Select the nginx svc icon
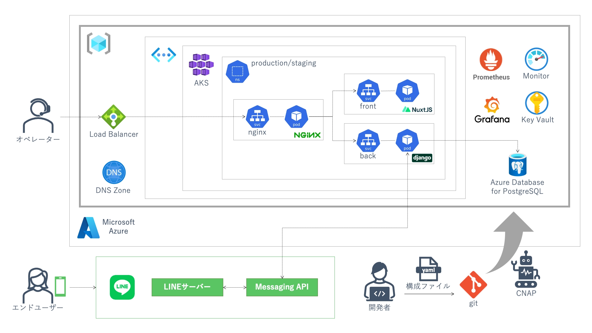Image resolution: width=592 pixels, height=333 pixels. tap(257, 117)
